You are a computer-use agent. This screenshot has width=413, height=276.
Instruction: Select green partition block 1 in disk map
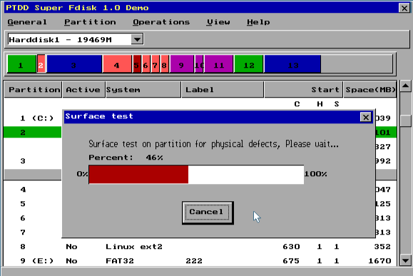tap(21, 64)
